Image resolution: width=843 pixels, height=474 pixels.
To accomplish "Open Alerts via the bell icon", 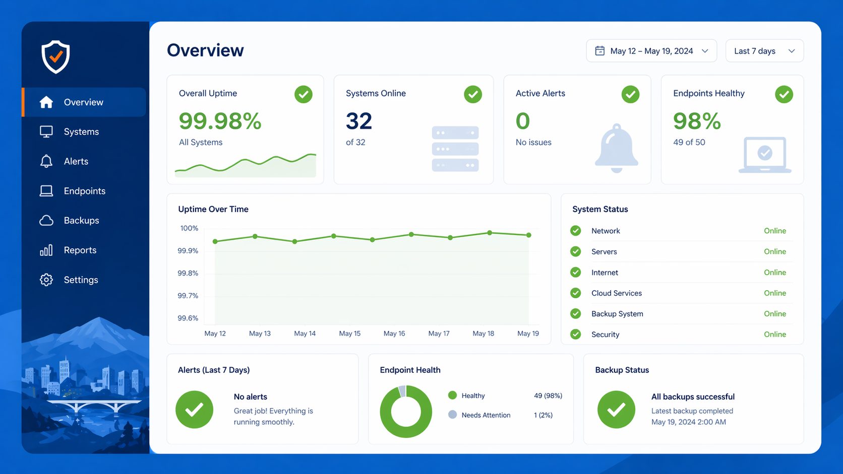I will 46,161.
